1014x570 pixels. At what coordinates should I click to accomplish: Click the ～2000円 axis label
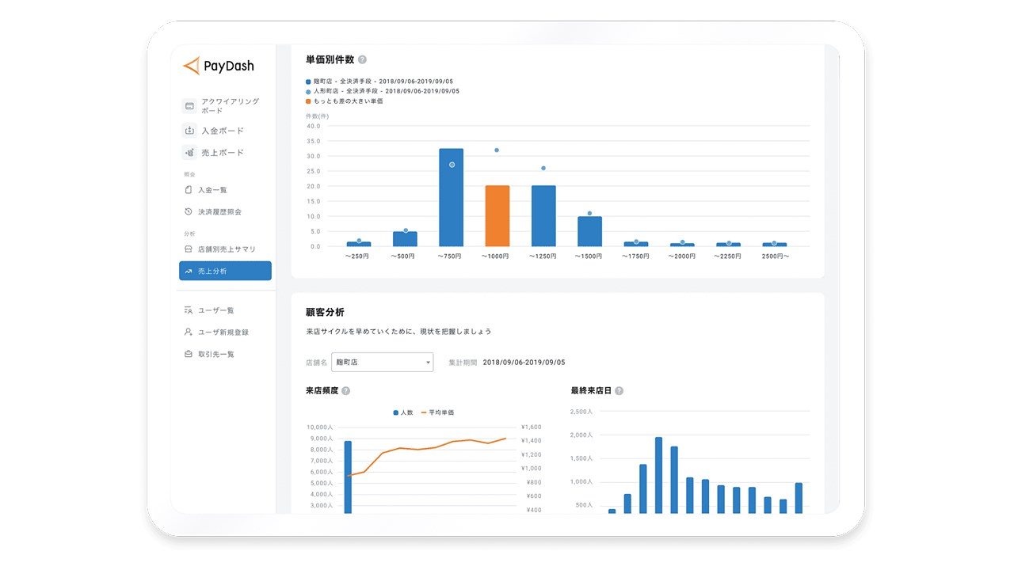682,256
